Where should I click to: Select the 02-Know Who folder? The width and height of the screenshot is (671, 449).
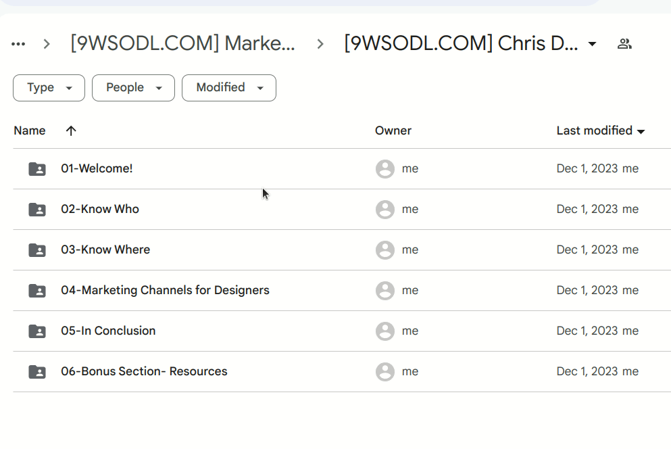point(100,210)
